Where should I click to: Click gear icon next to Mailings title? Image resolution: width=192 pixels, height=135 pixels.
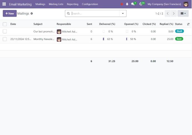(x=32, y=14)
